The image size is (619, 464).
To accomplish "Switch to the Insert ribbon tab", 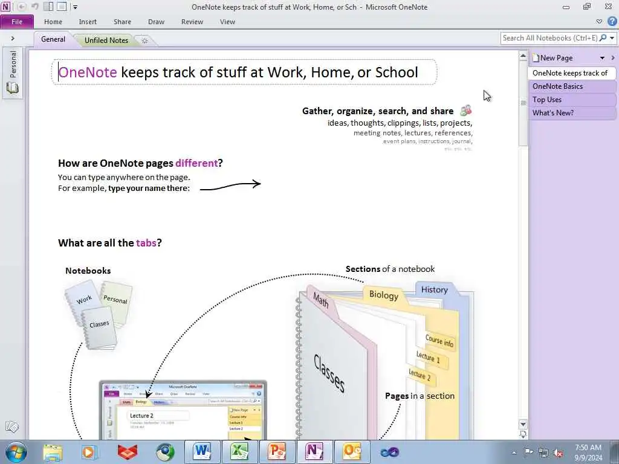I will coord(88,22).
